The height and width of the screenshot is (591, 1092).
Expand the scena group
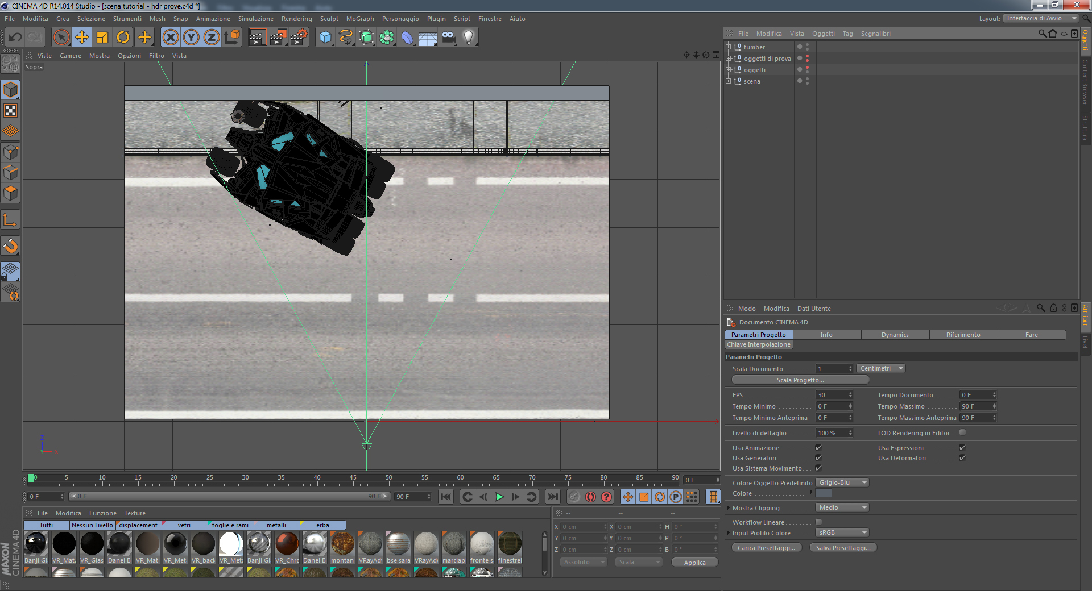728,81
